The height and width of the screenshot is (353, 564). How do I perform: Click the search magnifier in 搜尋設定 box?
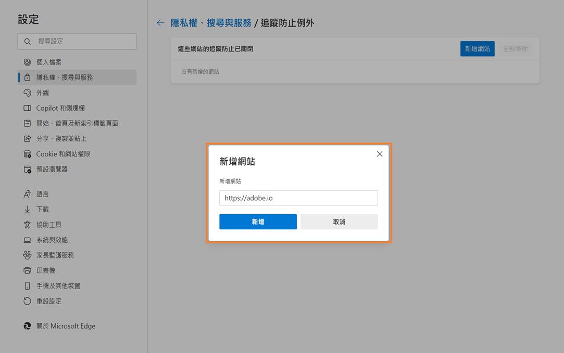pos(27,42)
